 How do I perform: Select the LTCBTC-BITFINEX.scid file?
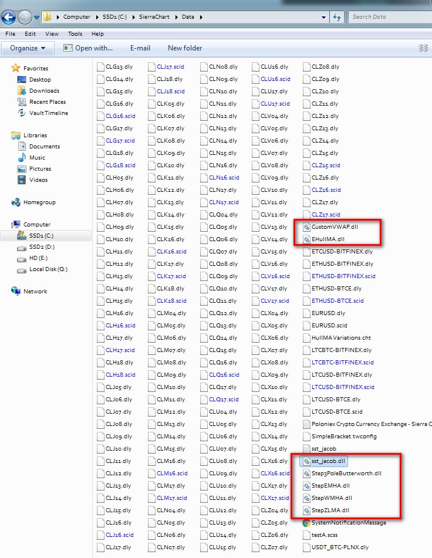click(338, 362)
